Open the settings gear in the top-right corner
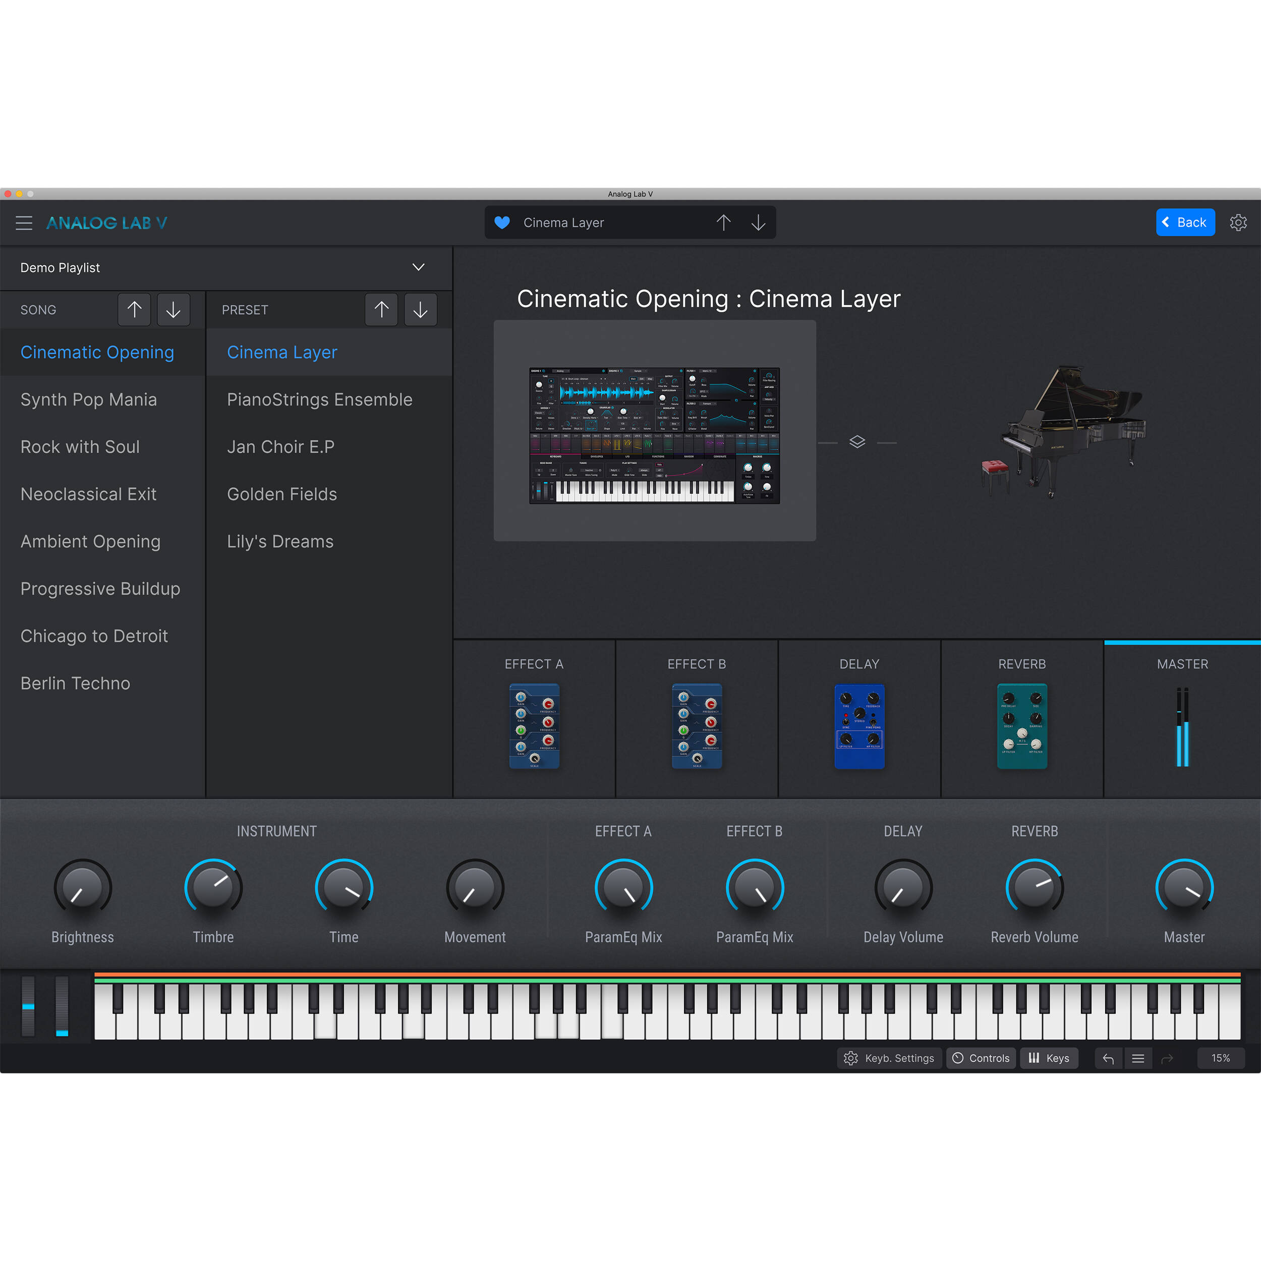The height and width of the screenshot is (1261, 1261). (1238, 222)
